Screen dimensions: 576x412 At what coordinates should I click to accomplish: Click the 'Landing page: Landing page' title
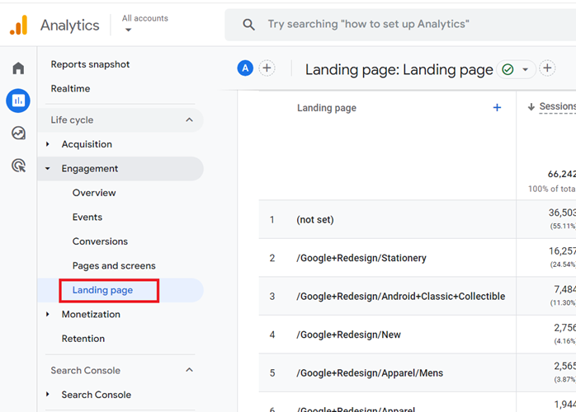pos(399,69)
